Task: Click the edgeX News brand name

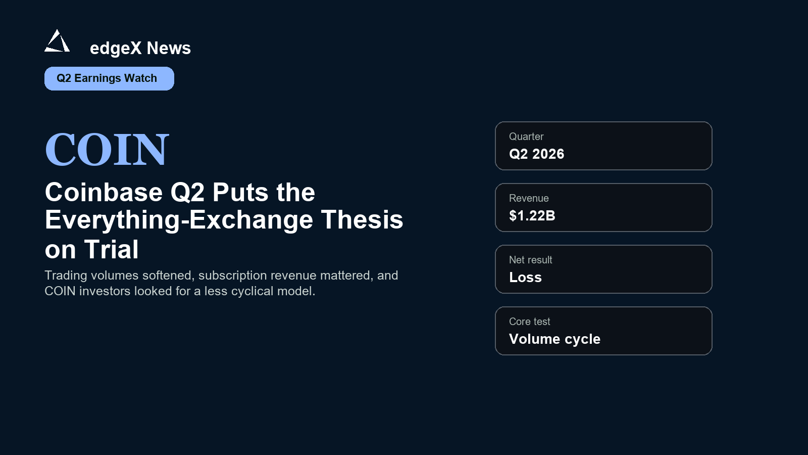Action: coord(140,48)
